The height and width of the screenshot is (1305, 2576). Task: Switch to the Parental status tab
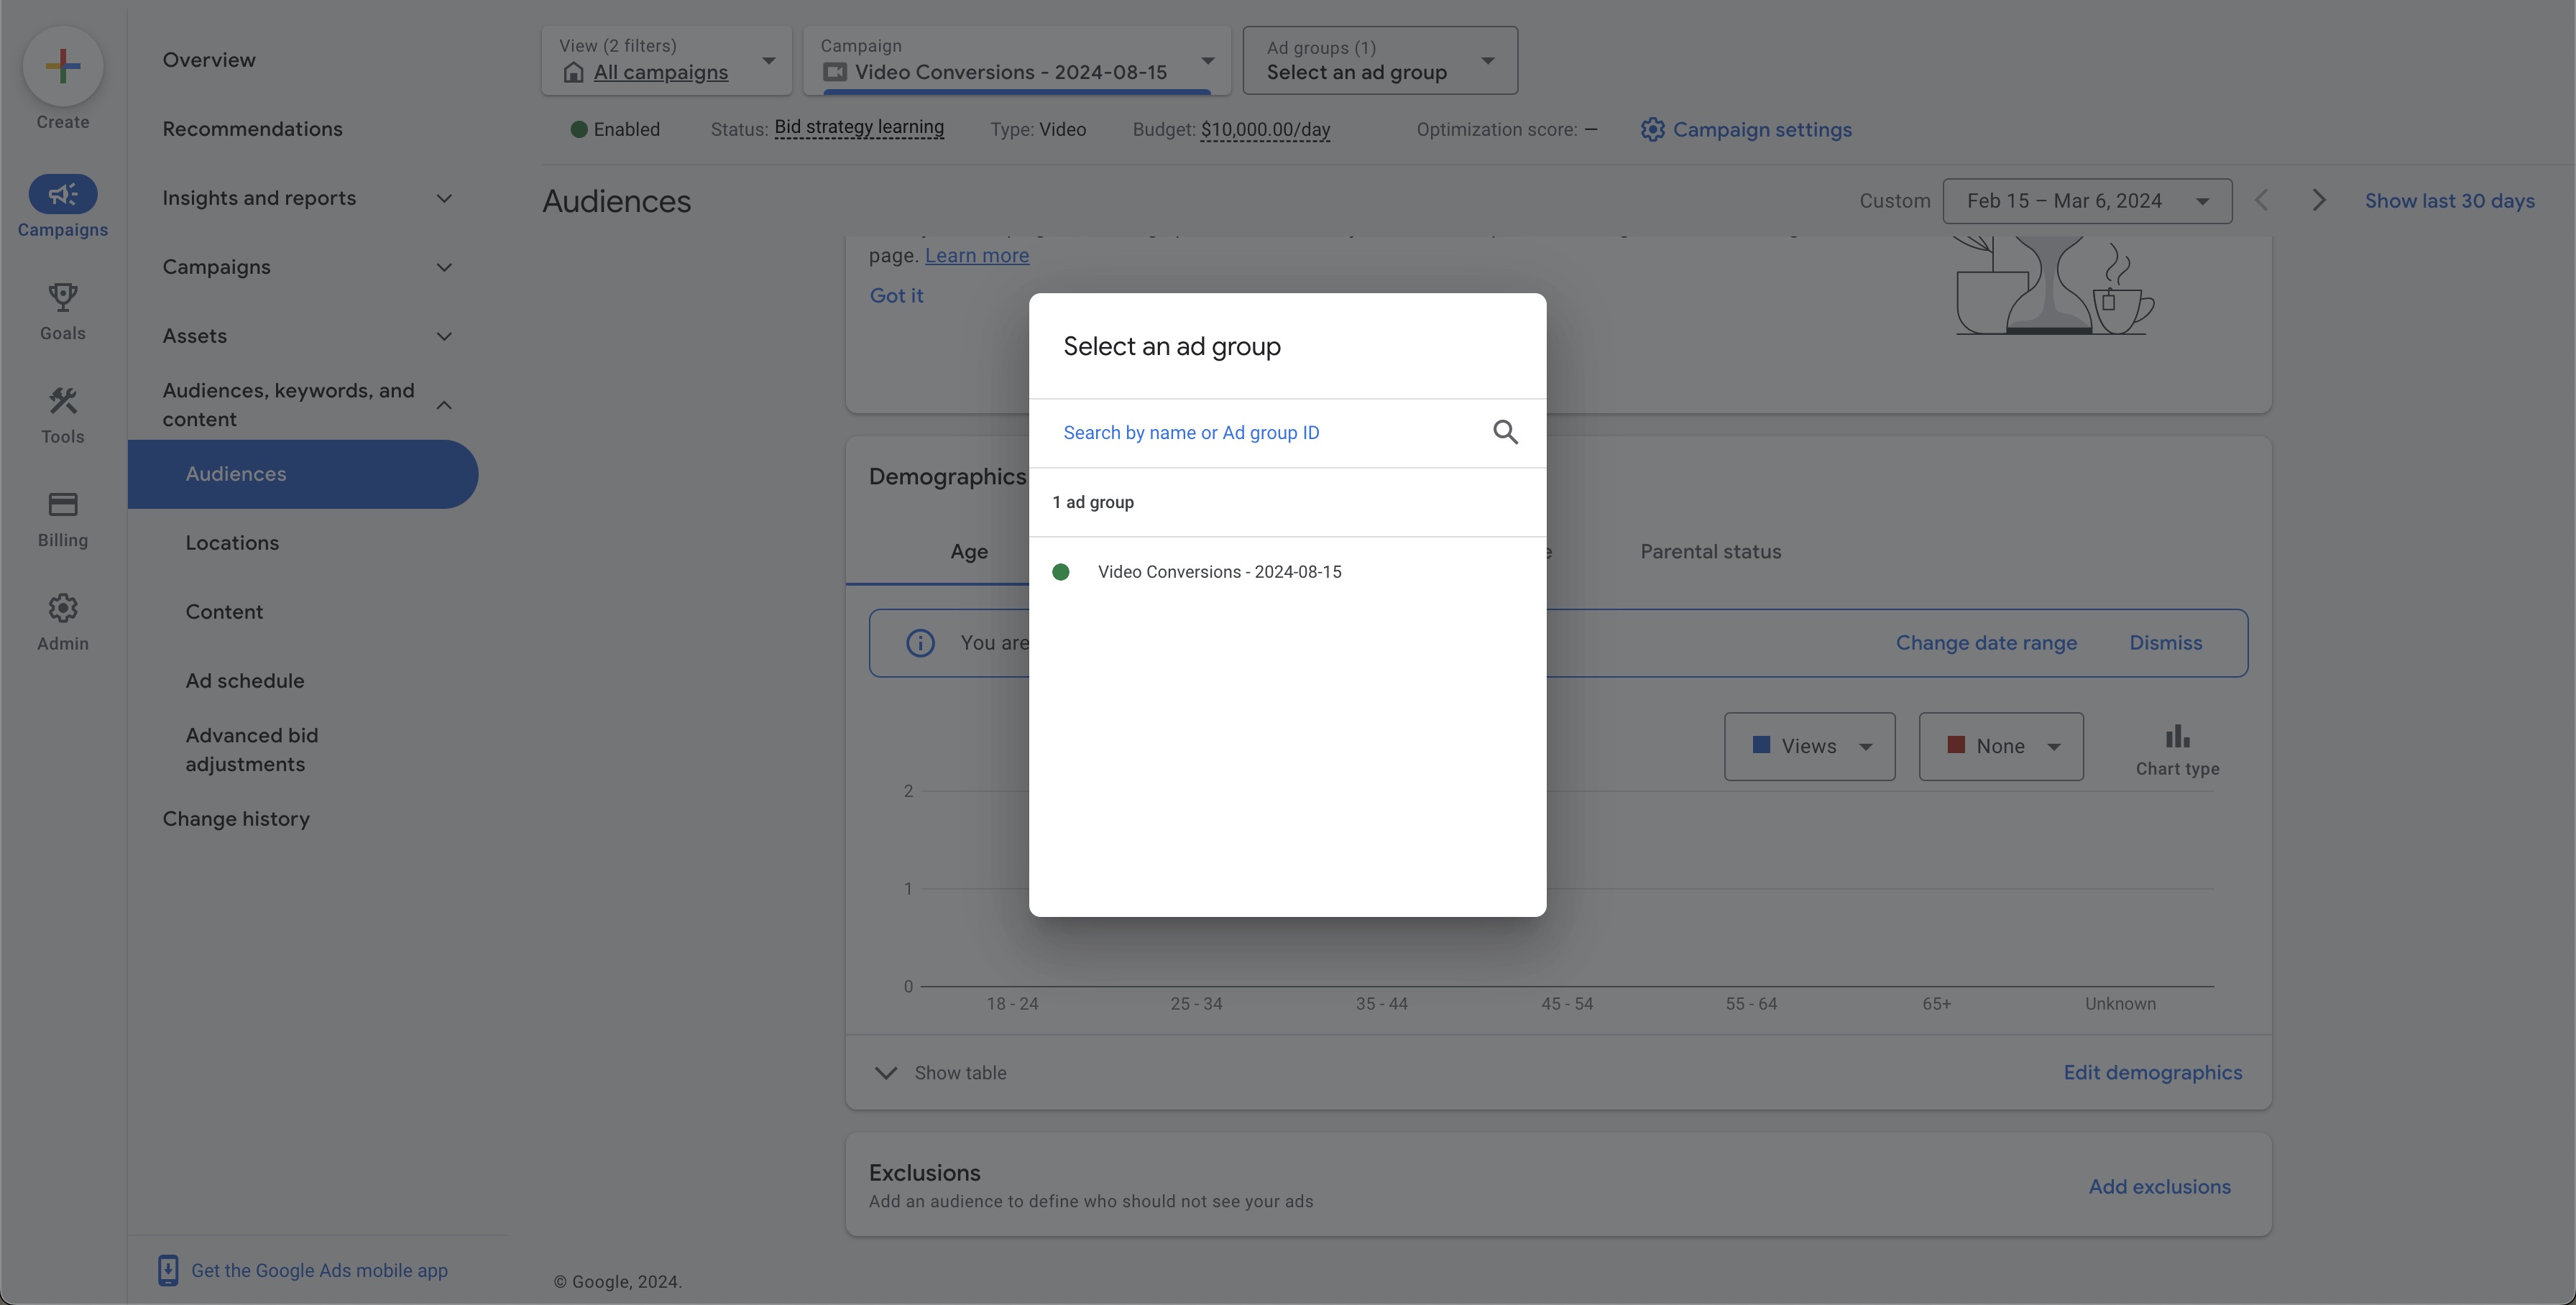(x=1710, y=552)
